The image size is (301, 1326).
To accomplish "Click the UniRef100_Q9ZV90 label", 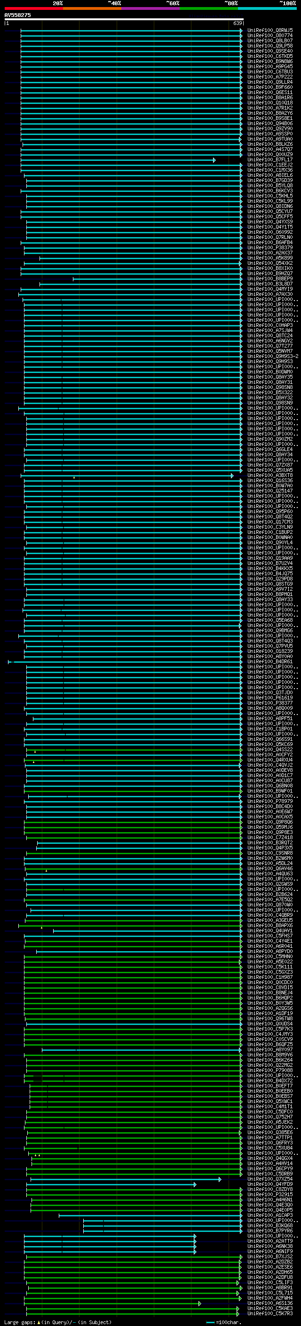I will coord(270,129).
